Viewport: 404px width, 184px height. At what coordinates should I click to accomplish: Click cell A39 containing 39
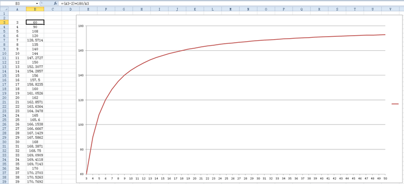[x=17, y=181]
